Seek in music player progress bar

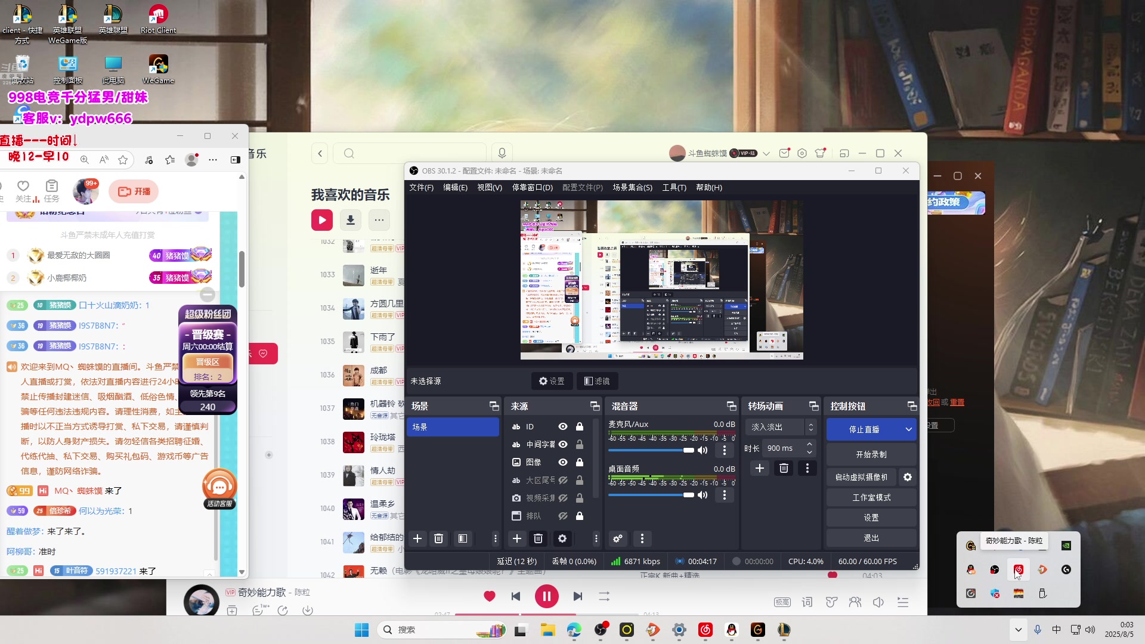tap(546, 614)
